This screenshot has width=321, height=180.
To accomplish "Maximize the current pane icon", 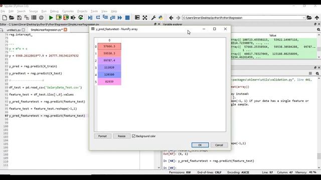I will [137, 18].
